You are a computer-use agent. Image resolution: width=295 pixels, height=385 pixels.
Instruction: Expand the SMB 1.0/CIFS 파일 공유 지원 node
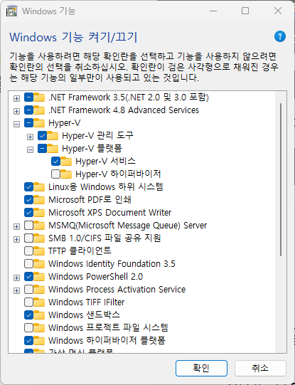[x=16, y=239]
